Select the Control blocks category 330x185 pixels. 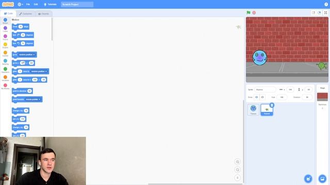[x=5, y=53]
